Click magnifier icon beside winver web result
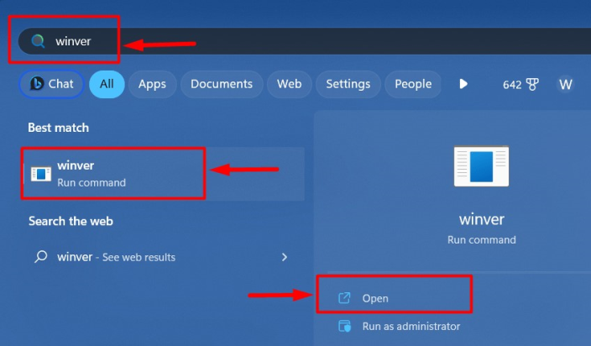Image resolution: width=591 pixels, height=346 pixels. tap(41, 257)
